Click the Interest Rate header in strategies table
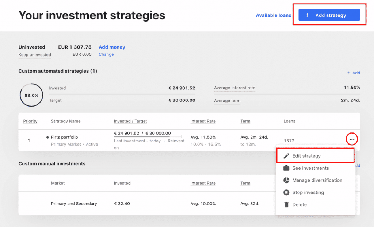374x227 pixels. pos(203,121)
